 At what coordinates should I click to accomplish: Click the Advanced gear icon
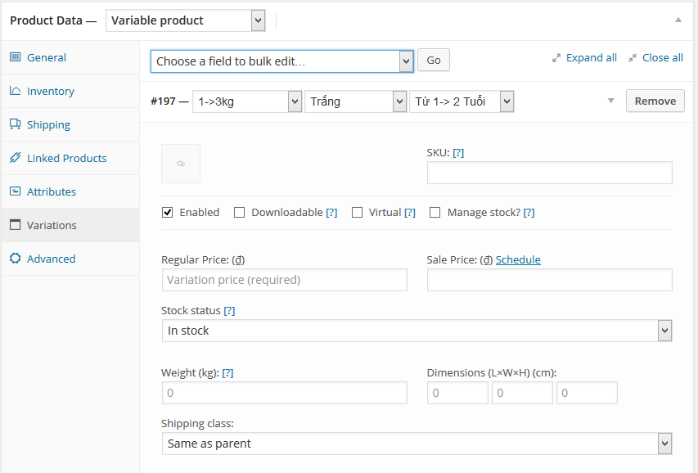(15, 259)
